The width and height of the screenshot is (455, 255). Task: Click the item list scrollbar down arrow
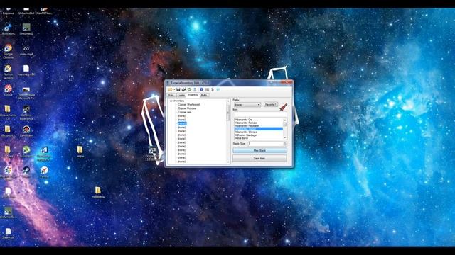(285, 137)
